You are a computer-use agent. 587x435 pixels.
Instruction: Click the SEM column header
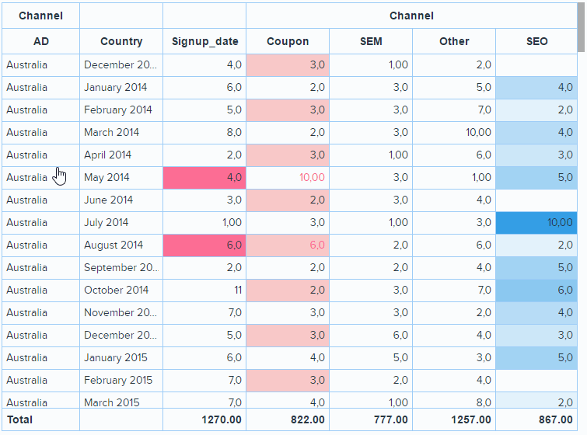coord(371,41)
